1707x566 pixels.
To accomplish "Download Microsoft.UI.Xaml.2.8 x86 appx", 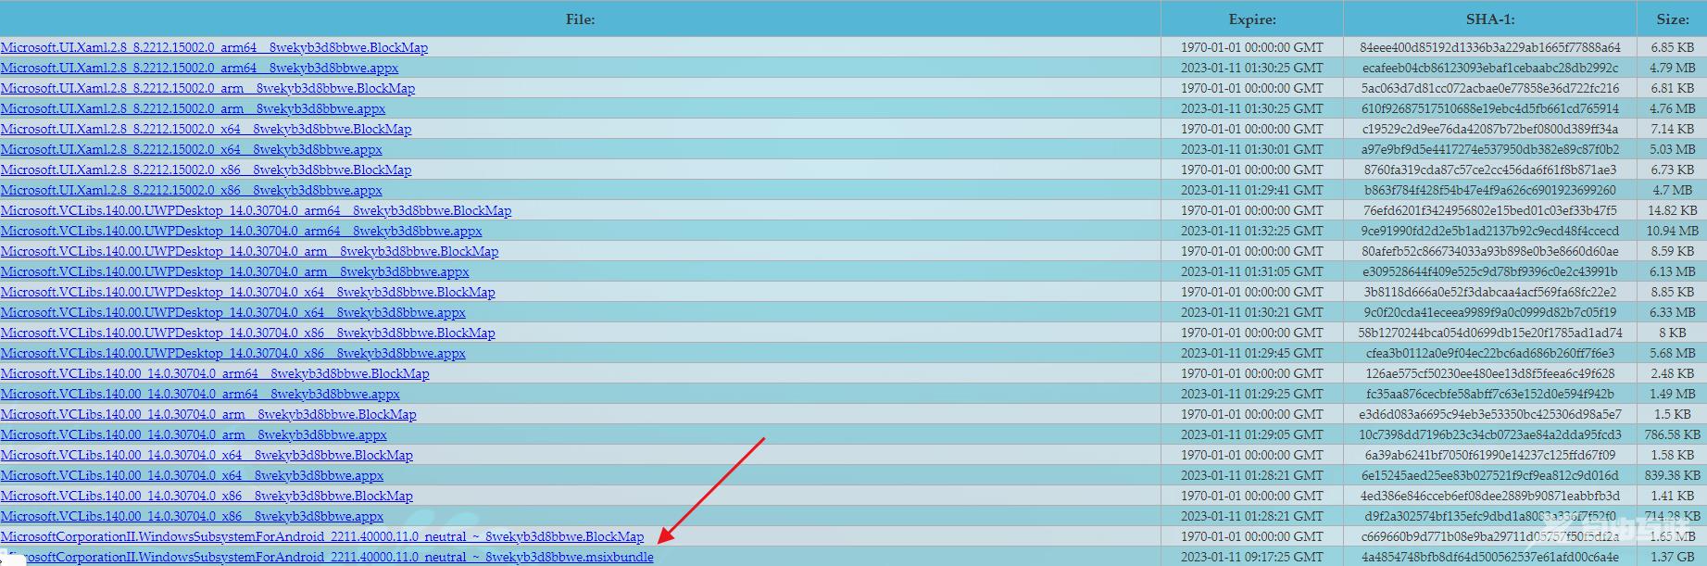I will coord(191,190).
